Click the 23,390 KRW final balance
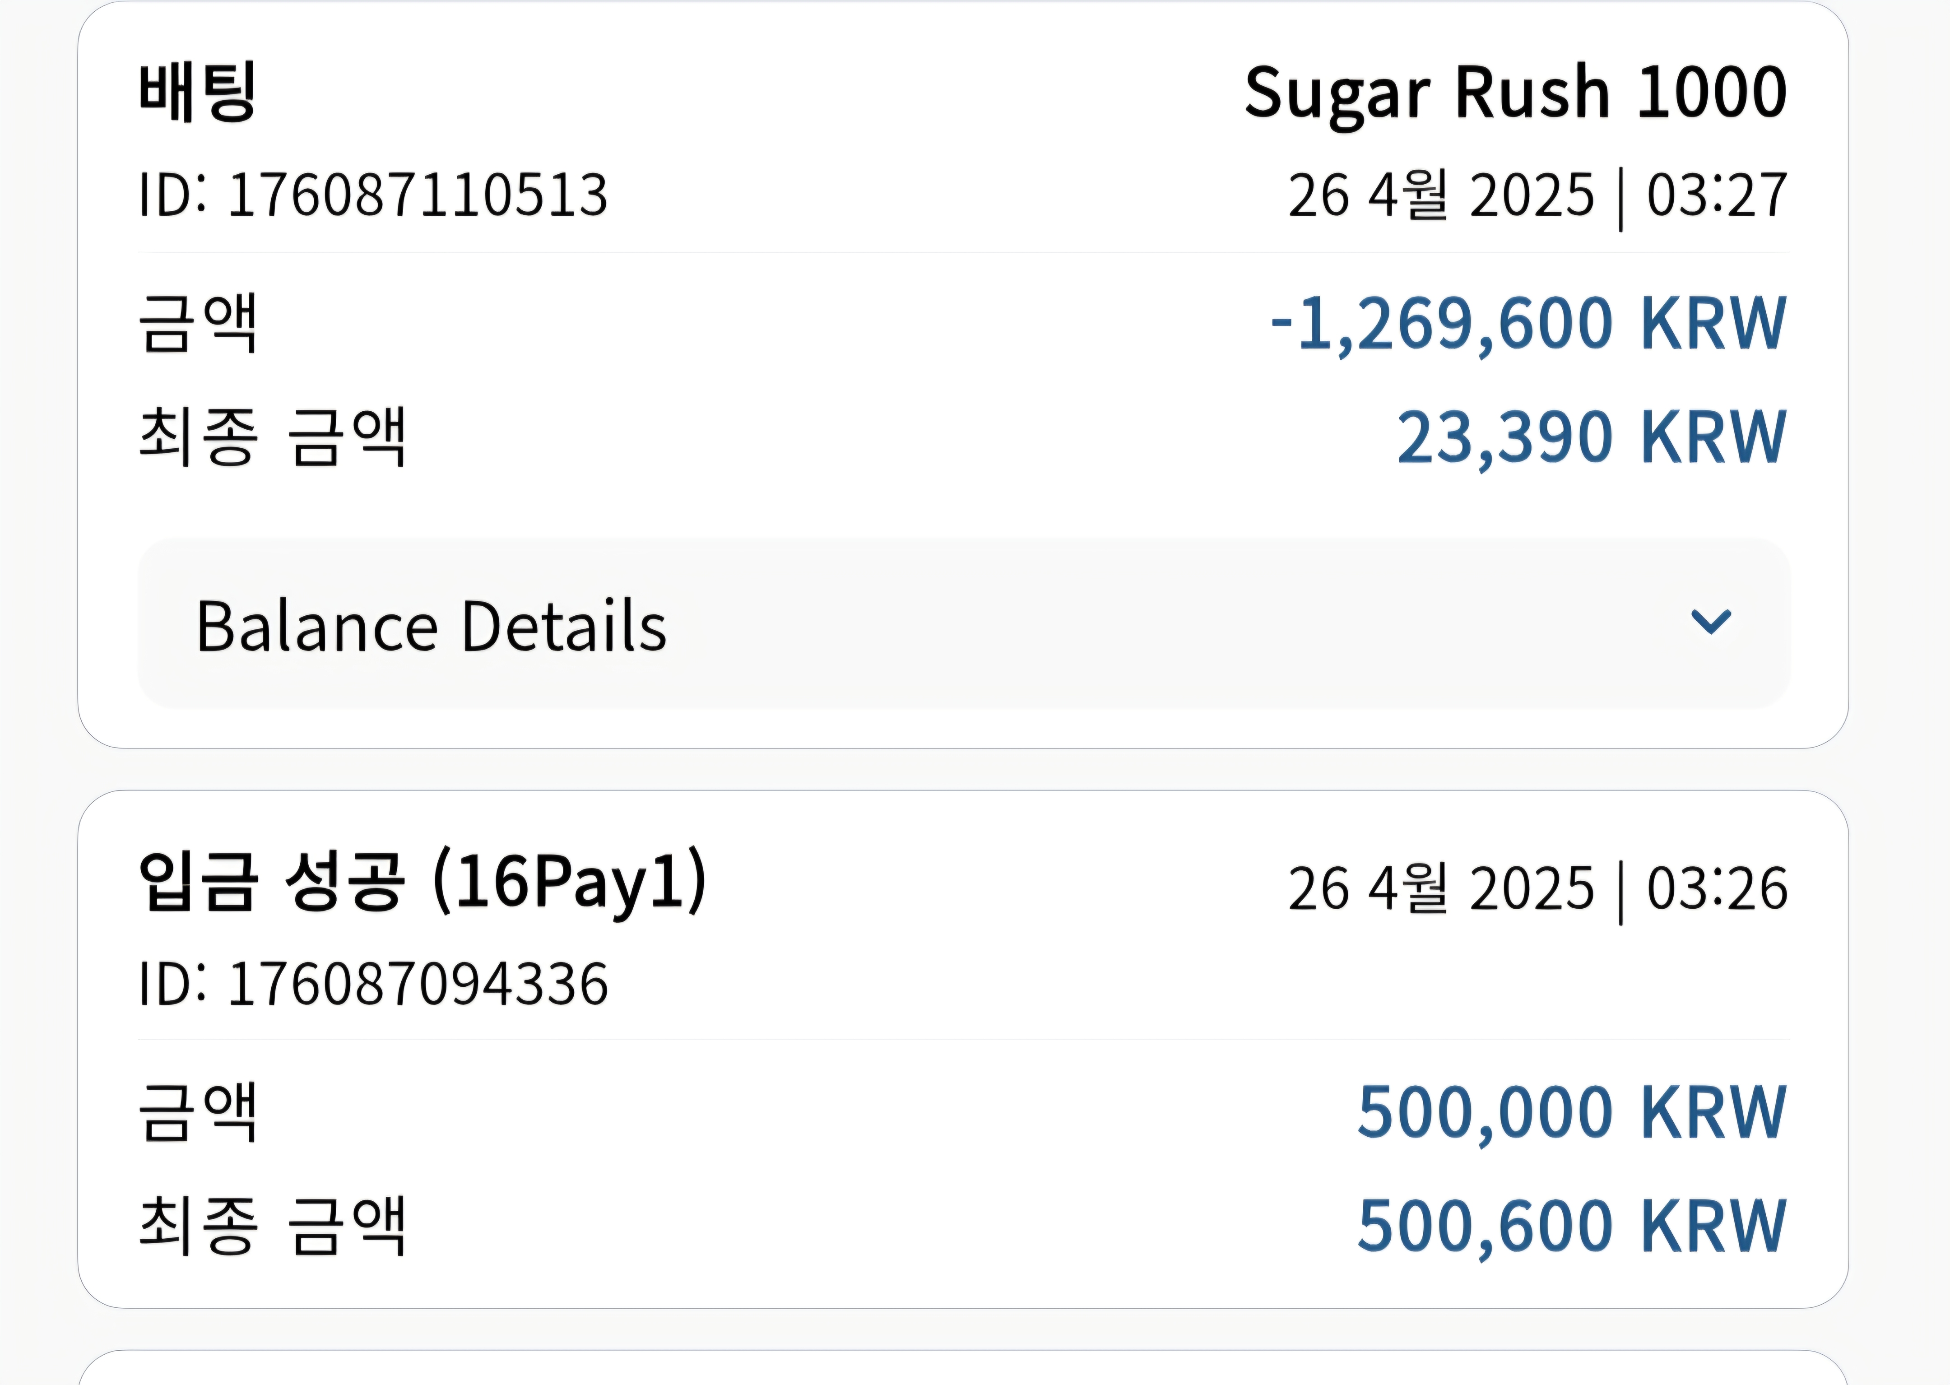Image resolution: width=1950 pixels, height=1385 pixels. click(x=1591, y=437)
